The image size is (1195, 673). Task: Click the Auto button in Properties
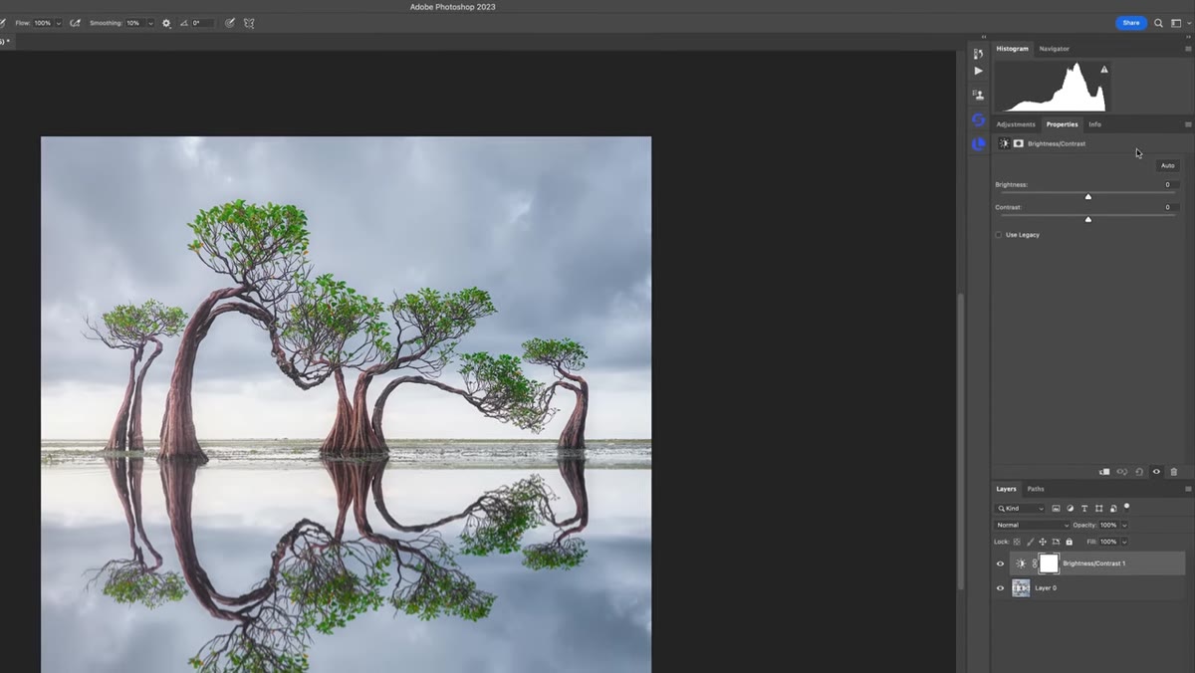pos(1168,165)
